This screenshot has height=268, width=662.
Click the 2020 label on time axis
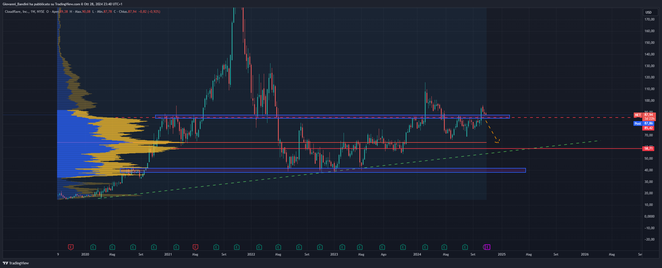85,254
